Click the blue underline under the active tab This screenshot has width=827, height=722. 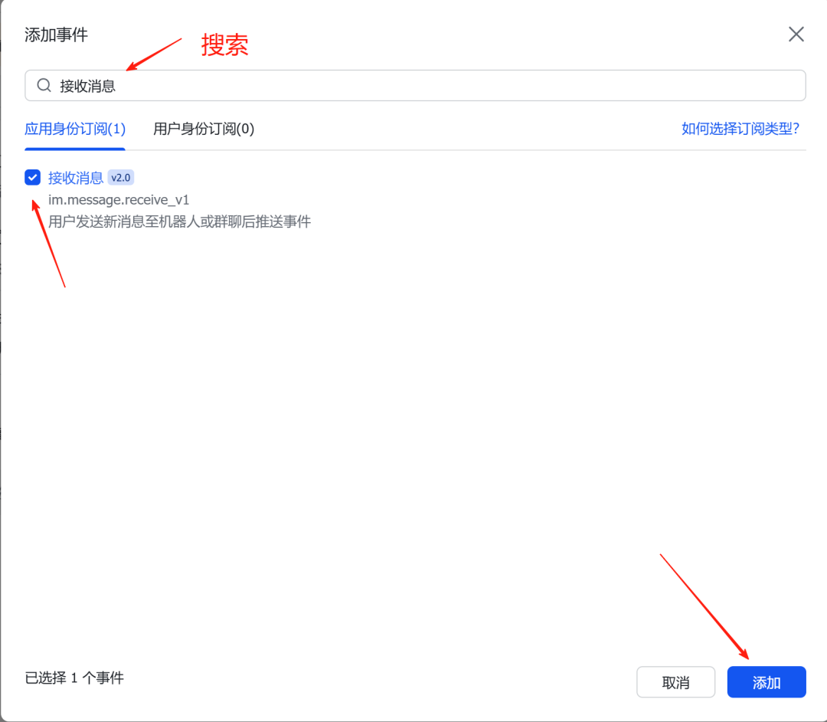[x=75, y=149]
